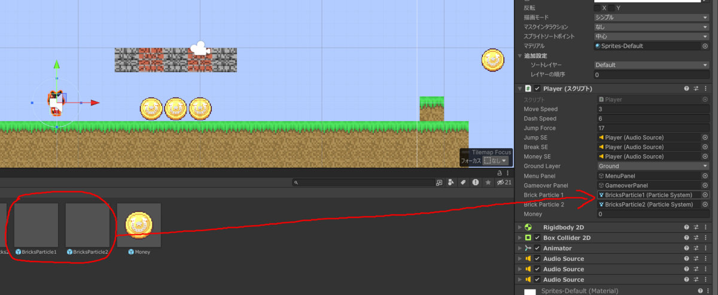
Task: Disable the first Audio Source checkbox
Action: point(537,259)
